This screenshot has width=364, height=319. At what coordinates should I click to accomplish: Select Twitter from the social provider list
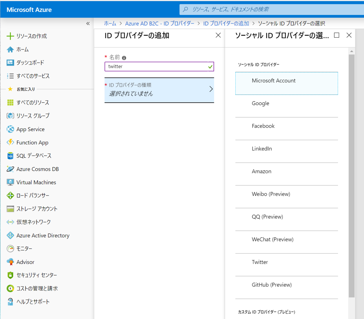tap(260, 262)
